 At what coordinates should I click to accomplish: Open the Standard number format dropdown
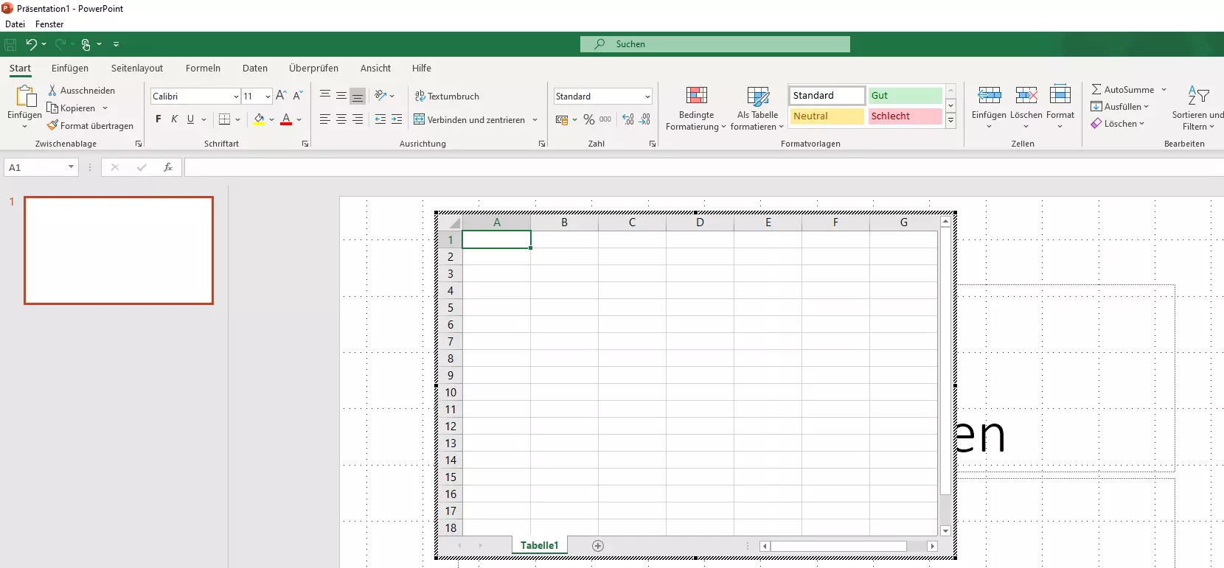[647, 97]
